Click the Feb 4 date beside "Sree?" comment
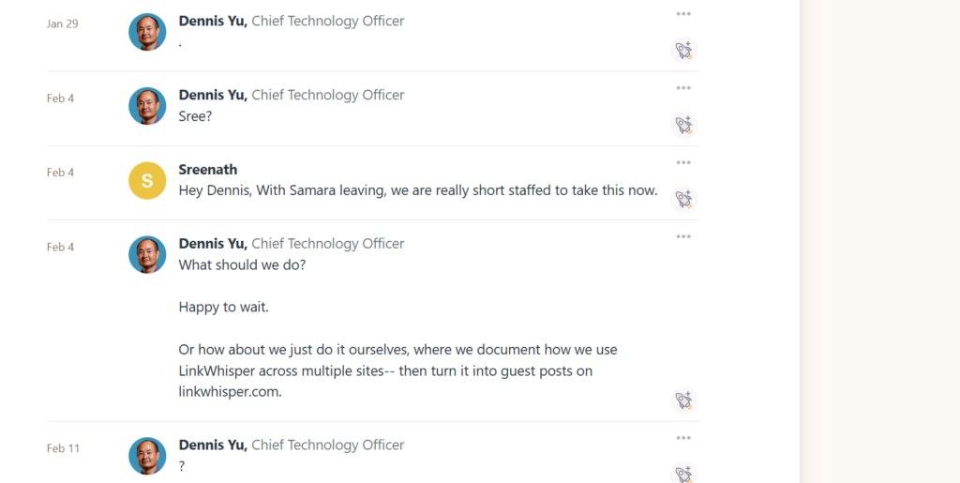Viewport: 960px width, 483px height. pyautogui.click(x=60, y=98)
